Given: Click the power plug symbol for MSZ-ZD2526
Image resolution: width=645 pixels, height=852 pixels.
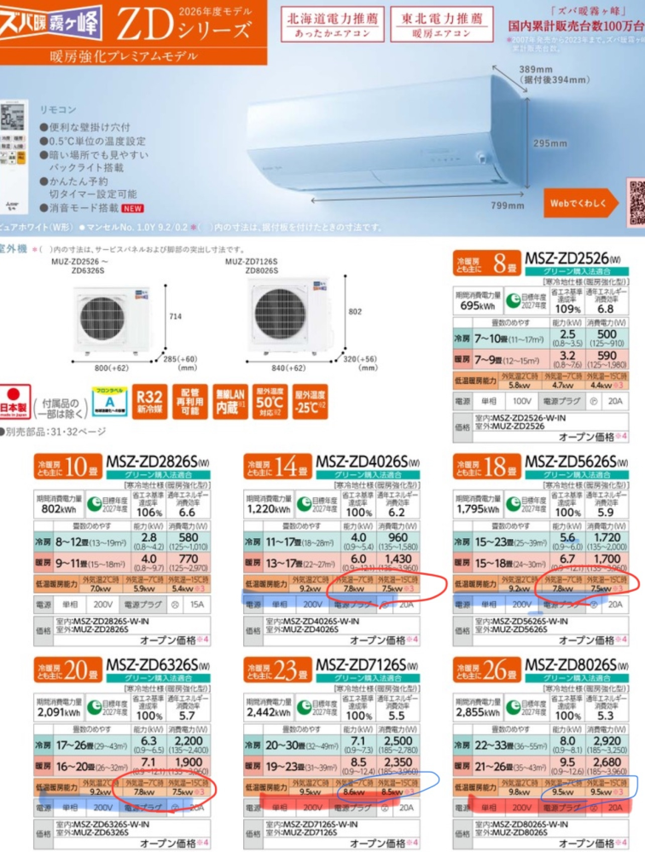Looking at the screenshot, I should (x=593, y=401).
